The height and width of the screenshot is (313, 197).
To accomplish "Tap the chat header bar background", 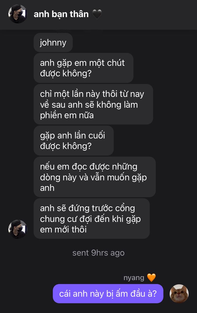I will point(98,15).
